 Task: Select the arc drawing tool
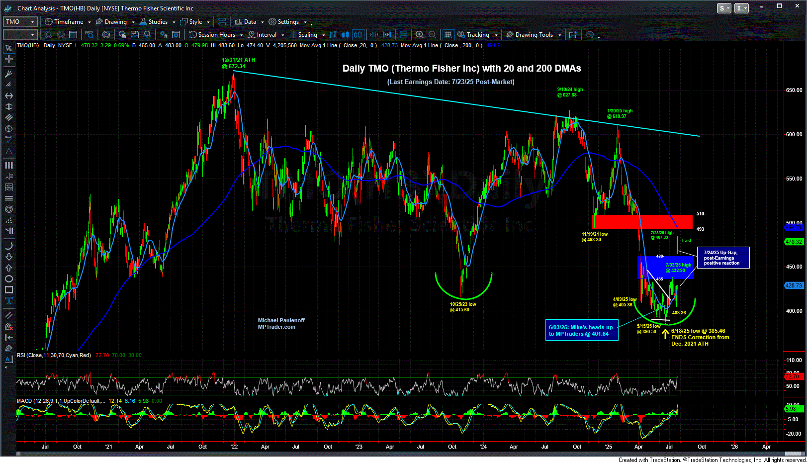pos(8,246)
